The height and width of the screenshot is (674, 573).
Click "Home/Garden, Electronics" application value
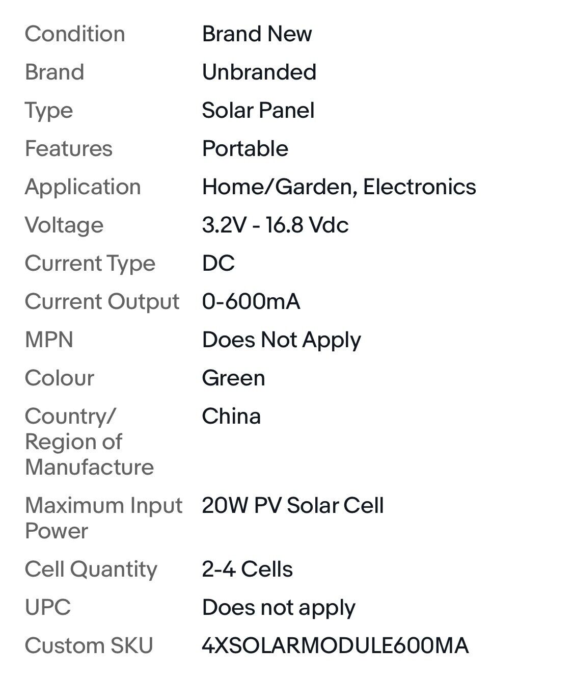tap(339, 187)
